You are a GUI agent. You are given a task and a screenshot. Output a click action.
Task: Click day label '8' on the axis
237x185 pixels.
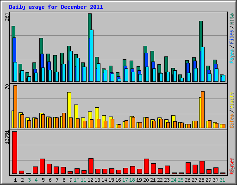[x=64, y=180]
